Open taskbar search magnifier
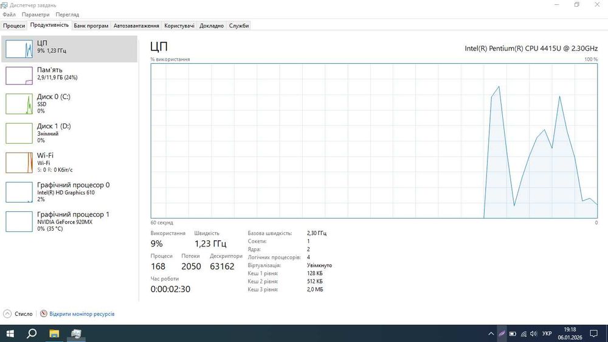 tap(32, 333)
